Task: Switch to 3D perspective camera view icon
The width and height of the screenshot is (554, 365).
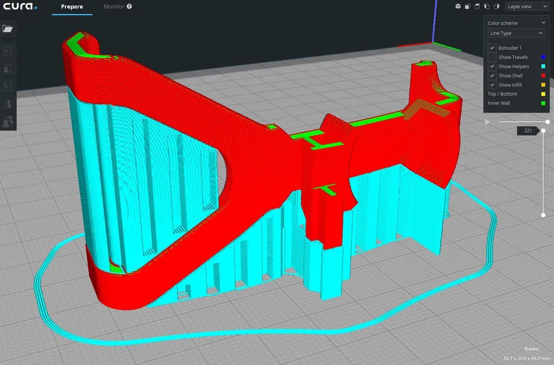Action: [458, 6]
